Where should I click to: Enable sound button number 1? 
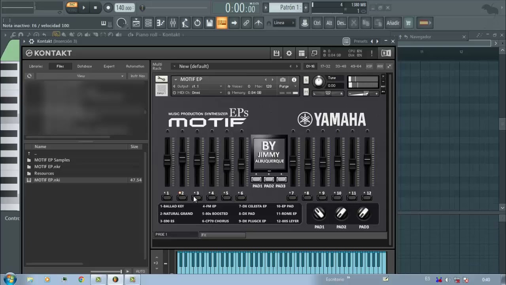pos(167,198)
